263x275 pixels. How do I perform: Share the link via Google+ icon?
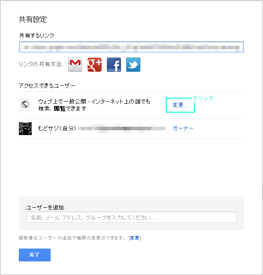click(x=95, y=65)
